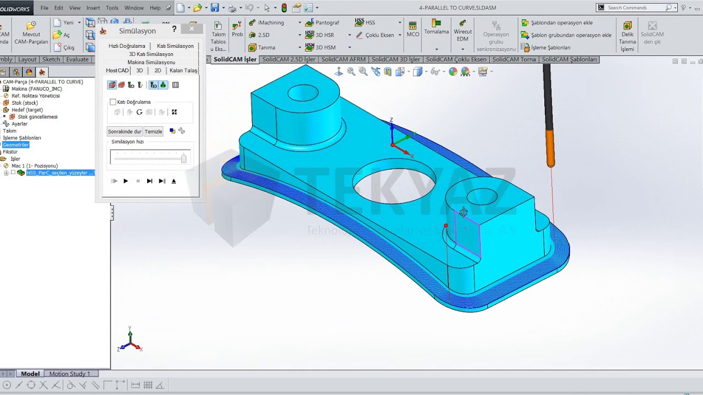Open the SolidCAM Manager tree tab icon
Viewport: 703px width, 395px height.
[x=42, y=72]
